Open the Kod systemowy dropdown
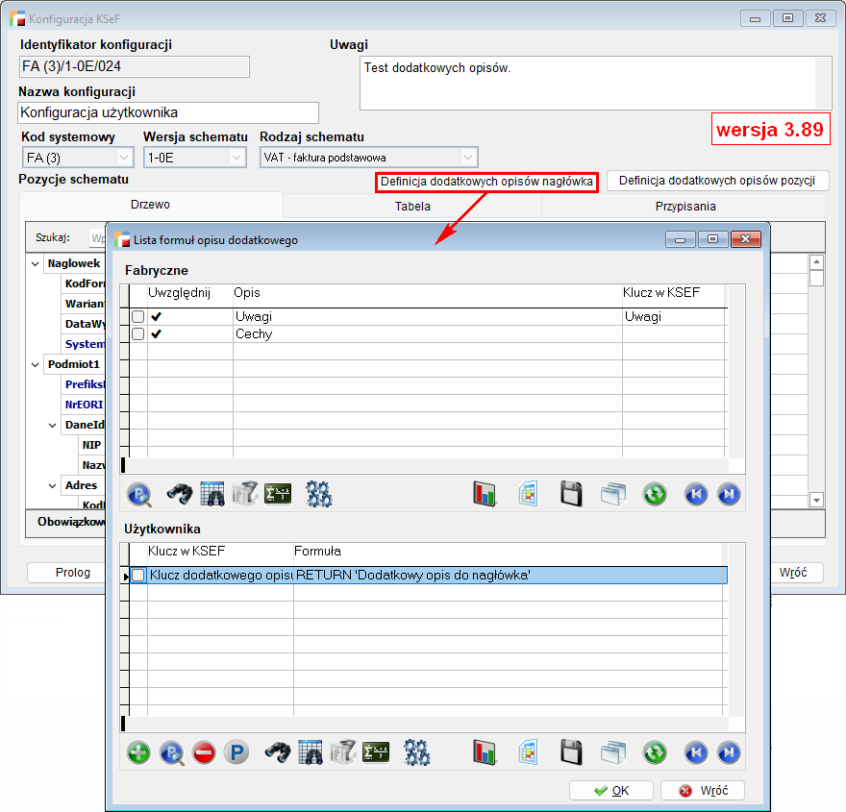Image resolution: width=846 pixels, height=812 pixels. coord(124,158)
